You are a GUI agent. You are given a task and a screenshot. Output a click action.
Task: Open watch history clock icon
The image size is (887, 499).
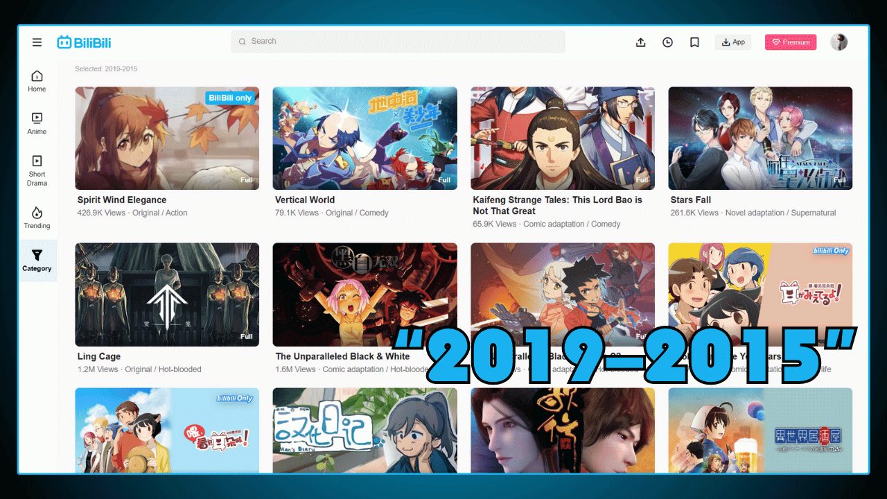coord(667,42)
